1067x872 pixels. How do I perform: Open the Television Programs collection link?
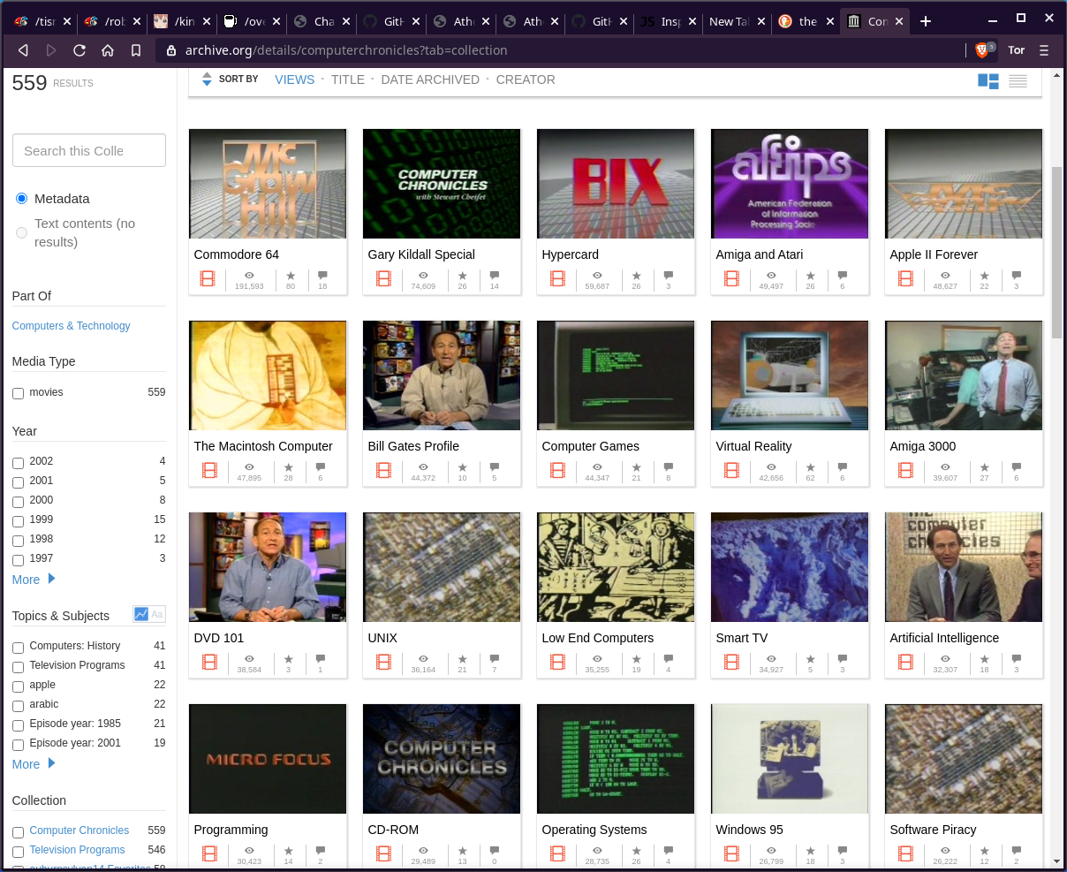77,850
